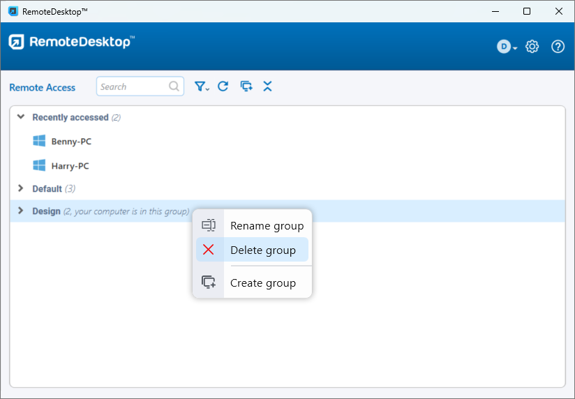Click the collapse all groups icon
This screenshot has height=399, width=575.
[x=267, y=86]
